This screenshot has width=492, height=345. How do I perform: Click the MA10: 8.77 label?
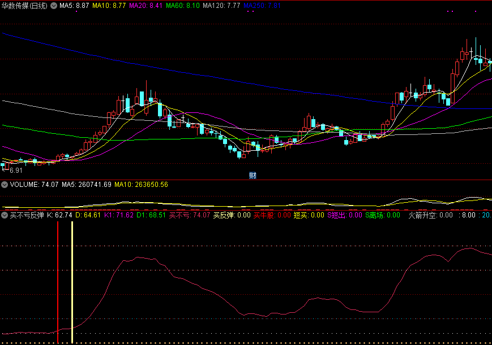[x=109, y=6]
